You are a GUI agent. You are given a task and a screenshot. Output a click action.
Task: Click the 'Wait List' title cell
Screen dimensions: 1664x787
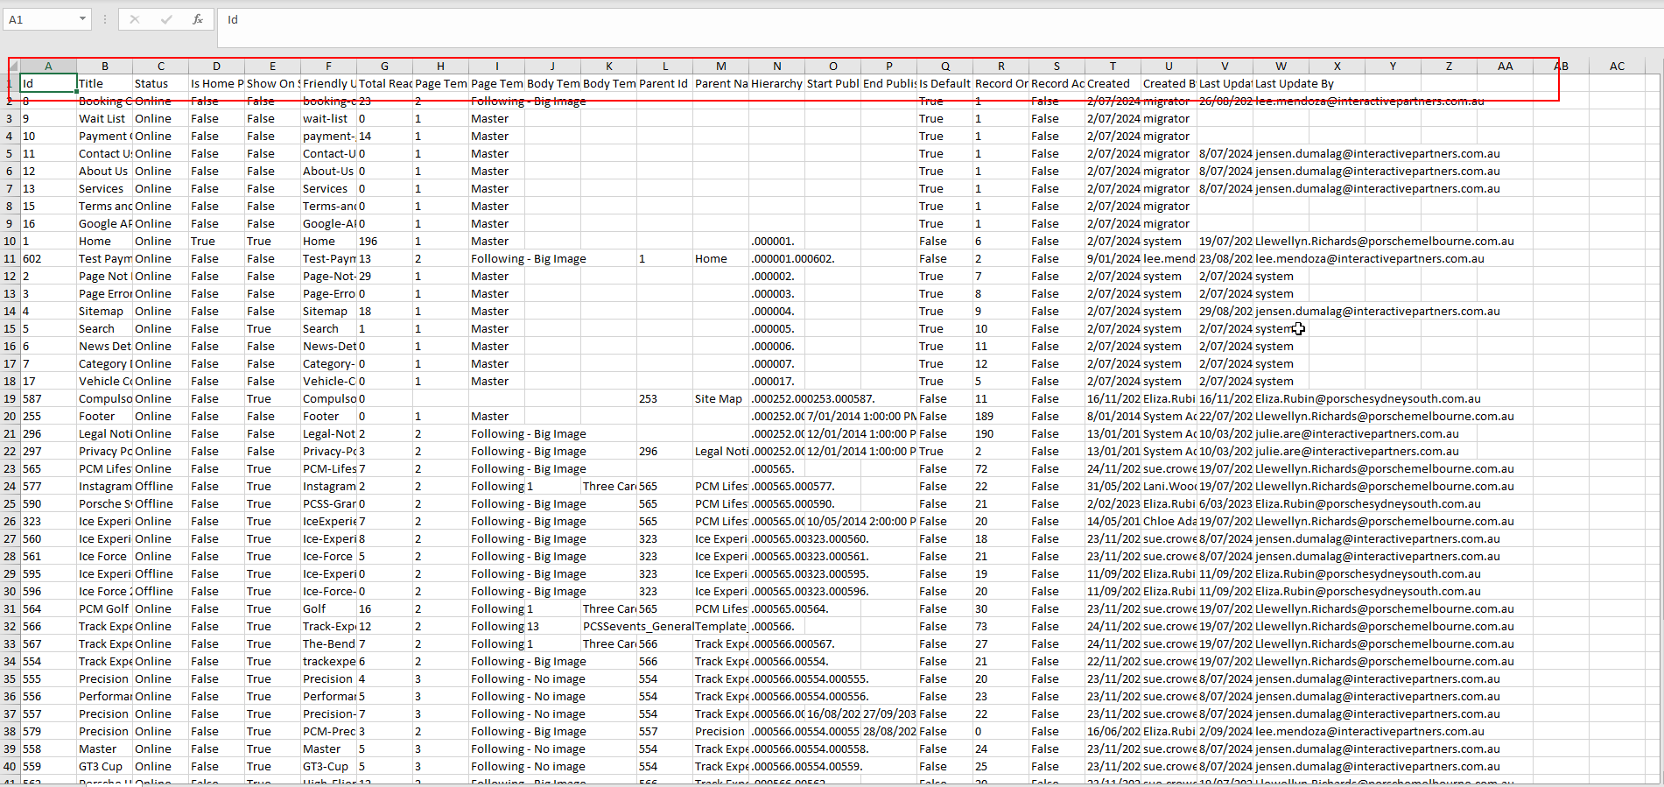(104, 118)
